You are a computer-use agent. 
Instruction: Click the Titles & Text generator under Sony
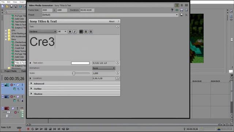(x=20, y=63)
